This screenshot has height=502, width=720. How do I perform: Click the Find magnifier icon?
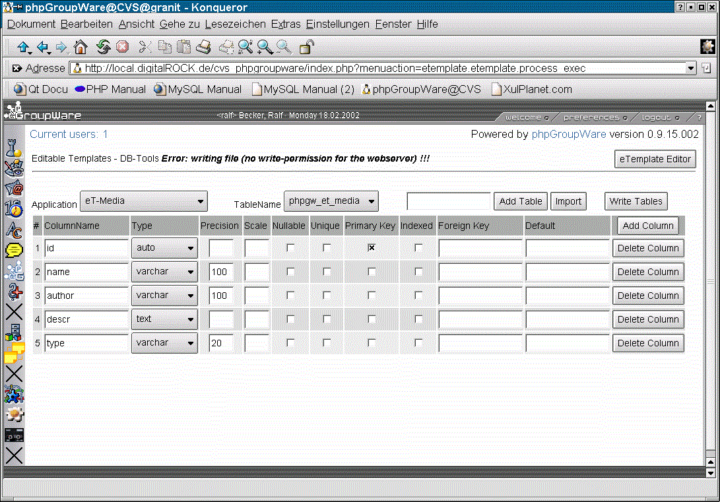tap(245, 47)
